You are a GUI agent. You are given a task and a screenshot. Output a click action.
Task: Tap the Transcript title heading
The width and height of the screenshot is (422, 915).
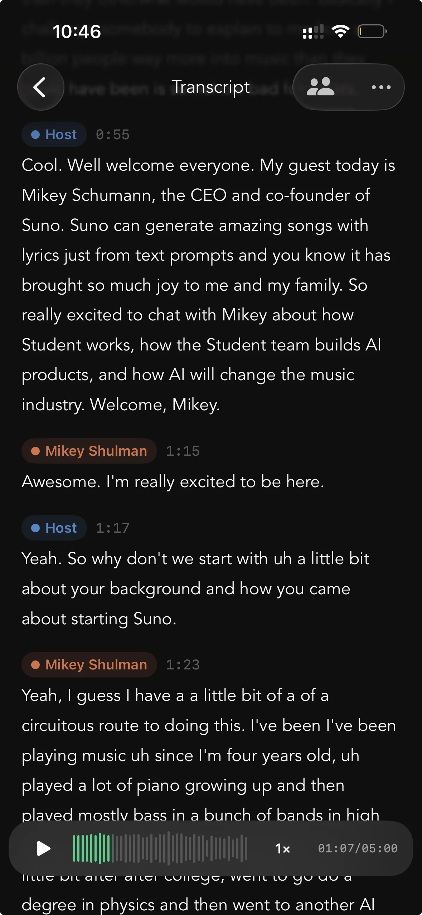click(211, 87)
